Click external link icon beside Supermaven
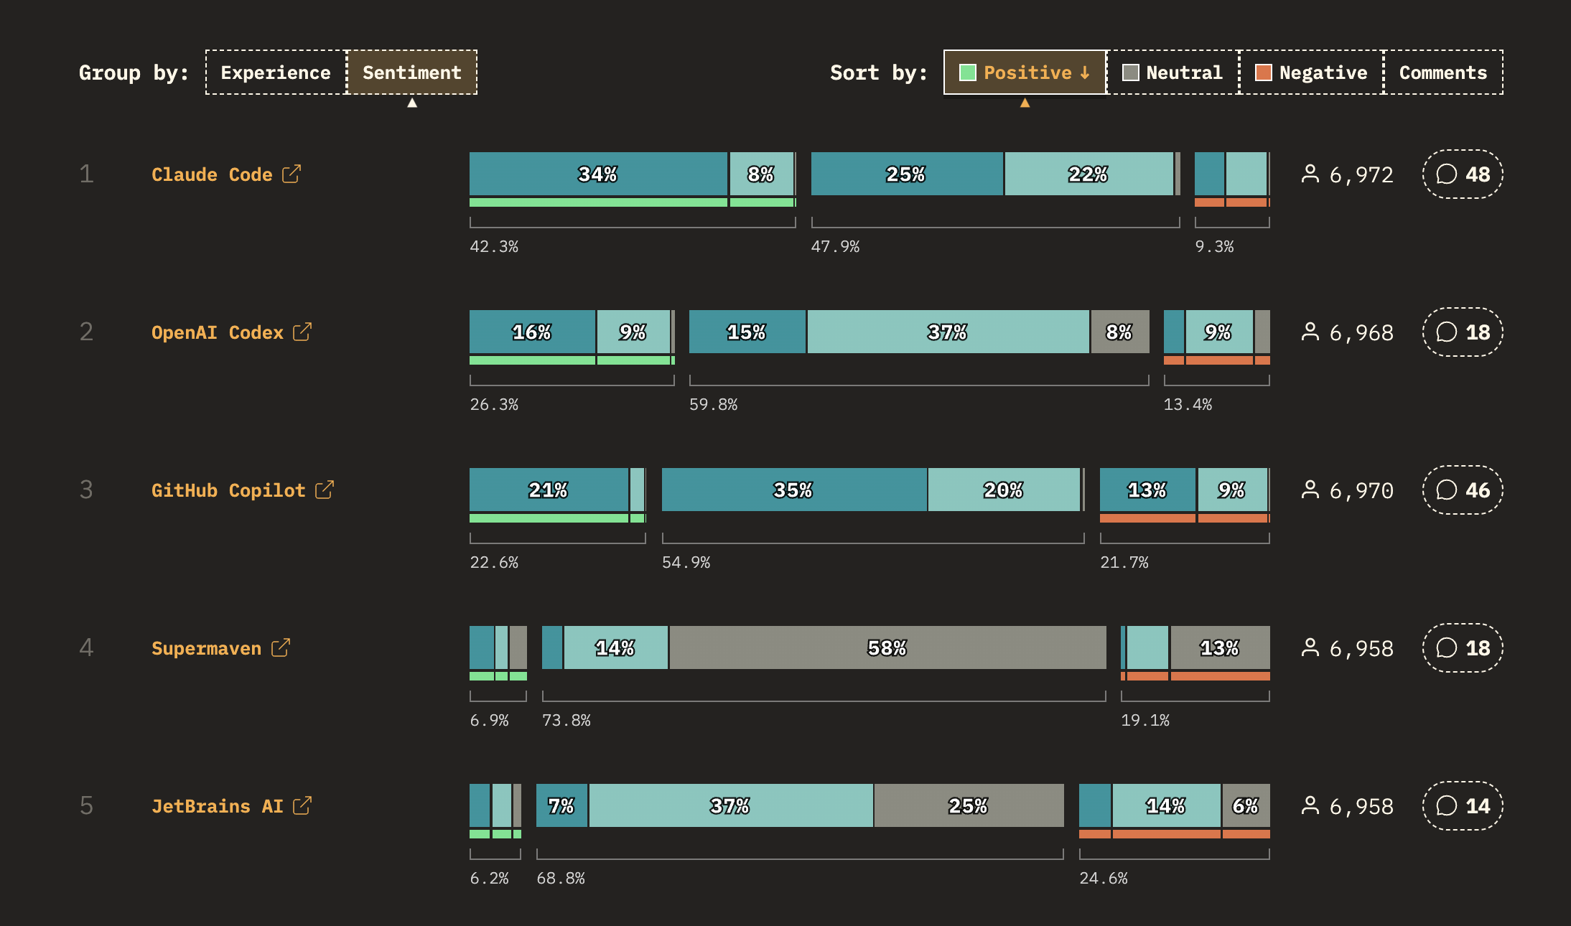This screenshot has width=1571, height=926. [x=281, y=647]
